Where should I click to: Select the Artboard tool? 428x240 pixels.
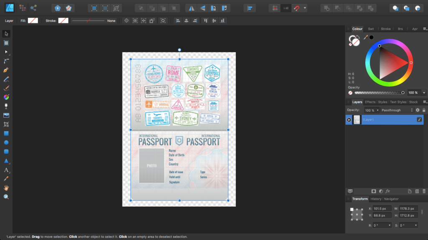[x=6, y=43]
